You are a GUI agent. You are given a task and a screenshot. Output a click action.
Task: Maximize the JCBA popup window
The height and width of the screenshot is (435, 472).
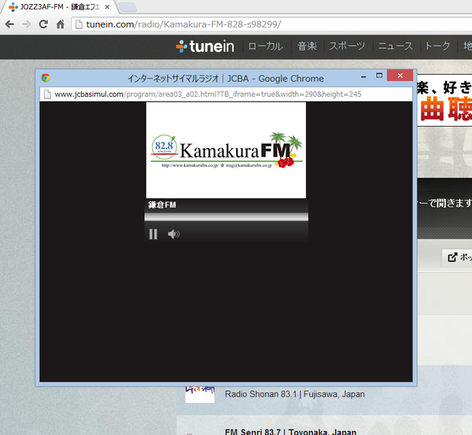(x=379, y=76)
